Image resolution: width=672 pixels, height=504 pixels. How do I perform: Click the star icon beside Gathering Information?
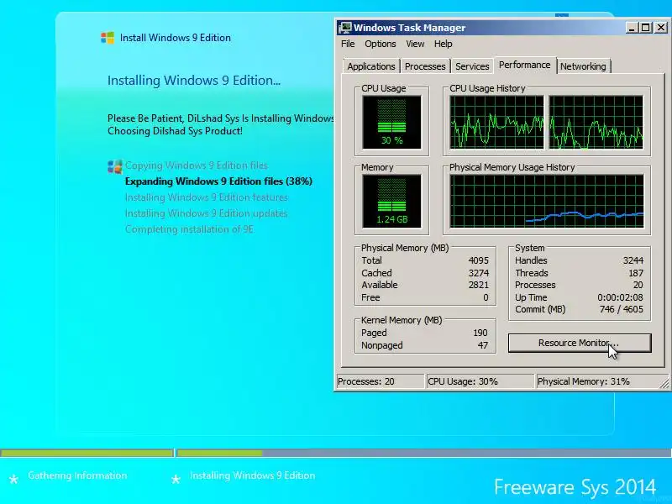13,479
